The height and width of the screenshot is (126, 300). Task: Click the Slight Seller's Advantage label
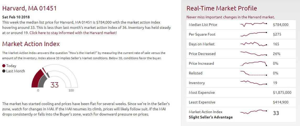click(211, 117)
